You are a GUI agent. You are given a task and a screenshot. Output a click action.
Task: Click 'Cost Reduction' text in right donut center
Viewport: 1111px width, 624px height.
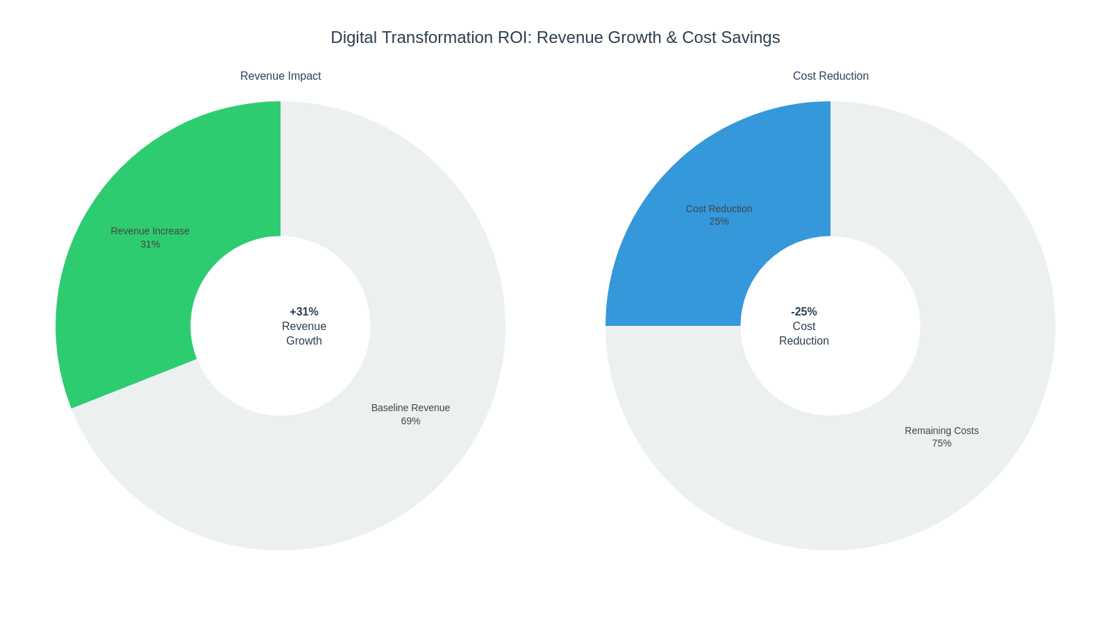coord(804,333)
